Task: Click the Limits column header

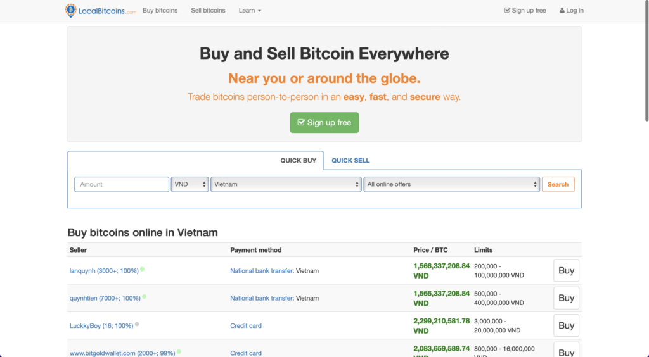Action: pyautogui.click(x=483, y=250)
